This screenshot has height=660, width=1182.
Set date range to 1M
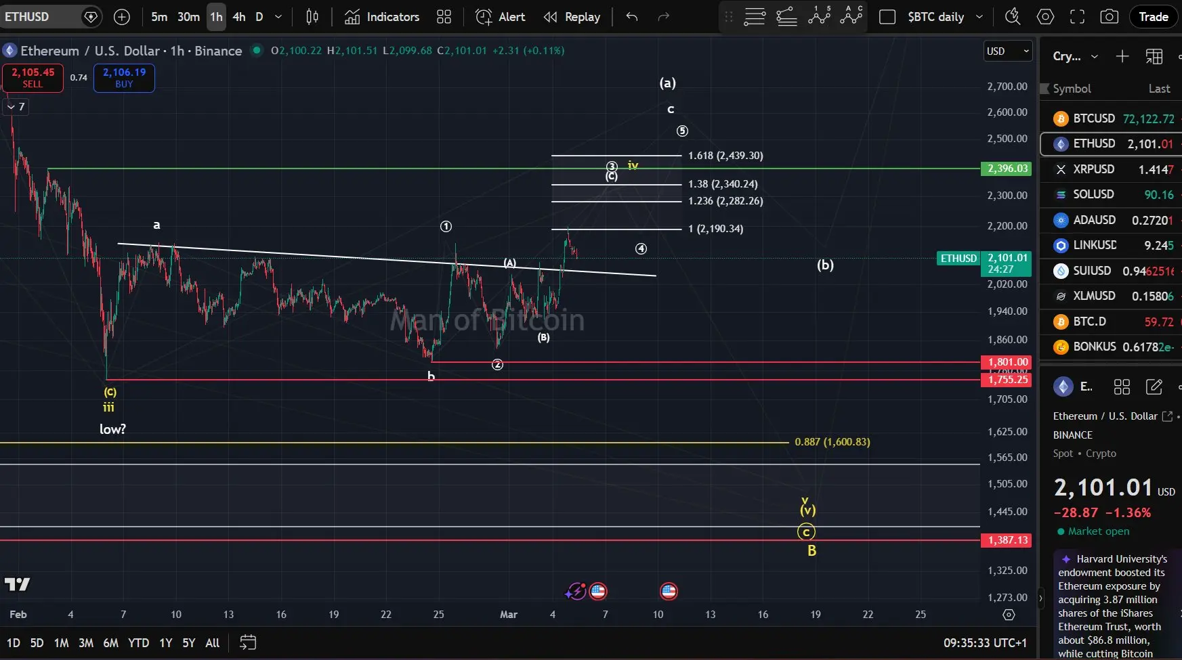(x=61, y=643)
